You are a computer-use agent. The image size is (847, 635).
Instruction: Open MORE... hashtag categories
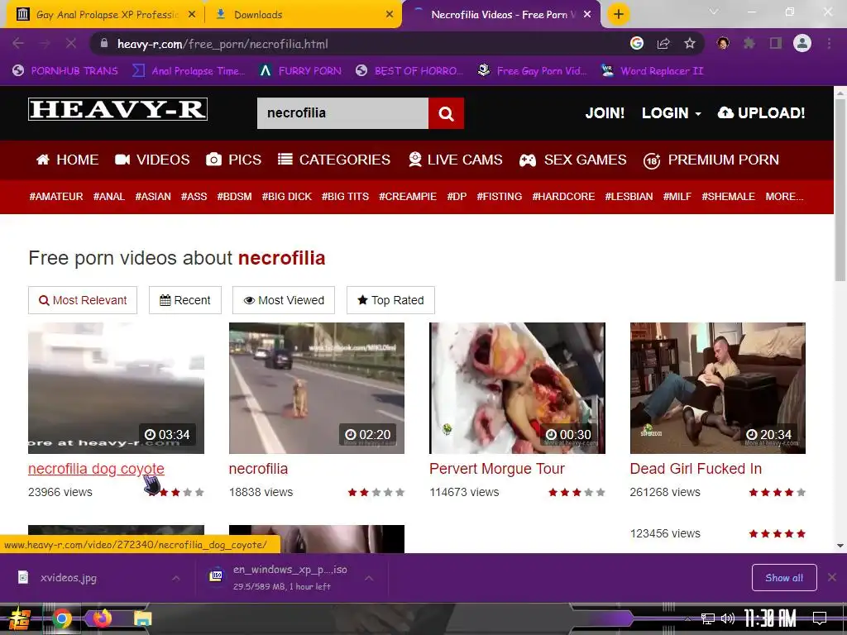[x=784, y=197]
